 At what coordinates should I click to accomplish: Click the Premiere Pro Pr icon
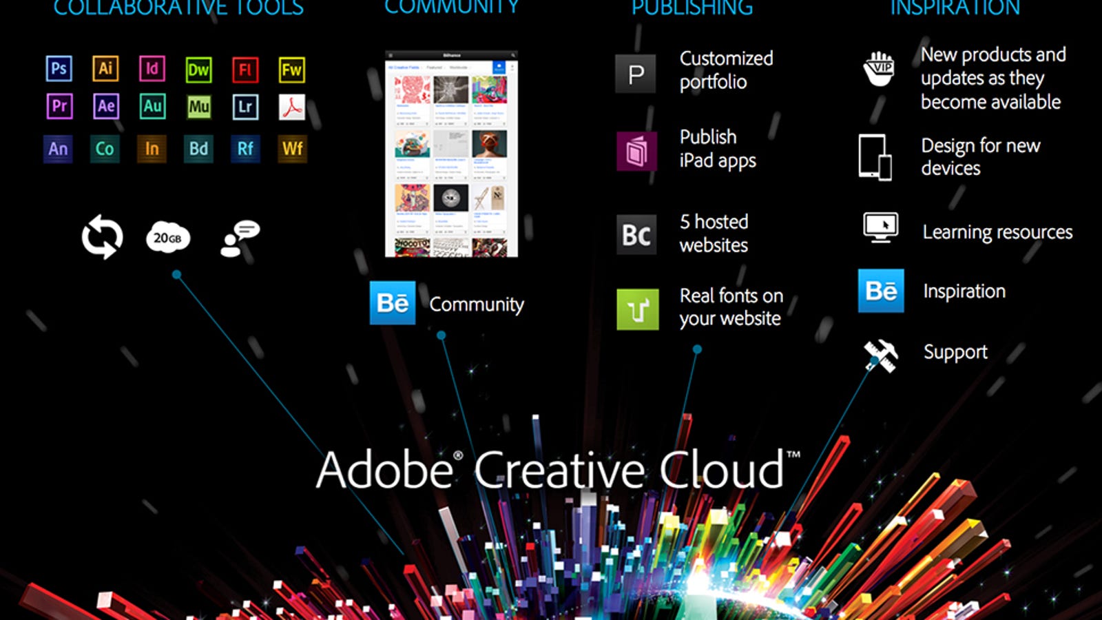(59, 106)
